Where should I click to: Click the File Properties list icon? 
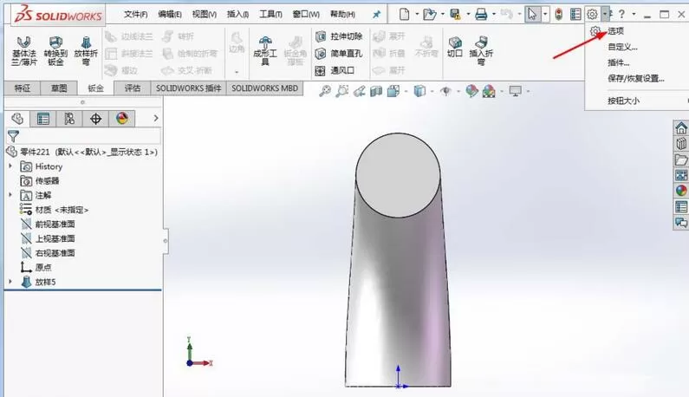[575, 15]
